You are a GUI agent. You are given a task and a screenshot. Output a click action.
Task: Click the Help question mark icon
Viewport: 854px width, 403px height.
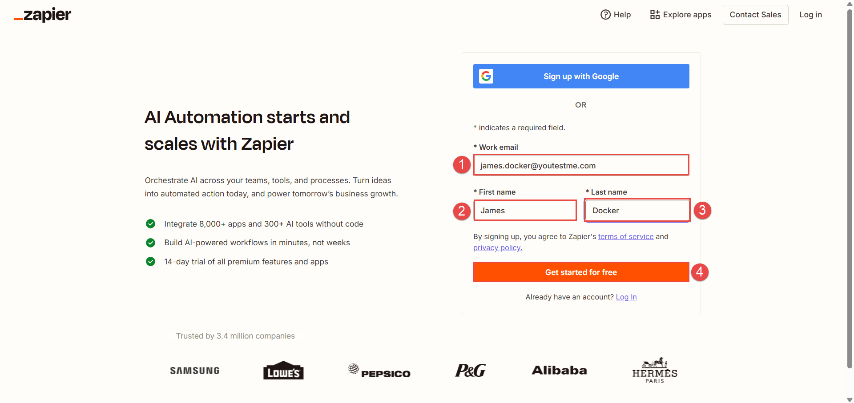point(605,15)
